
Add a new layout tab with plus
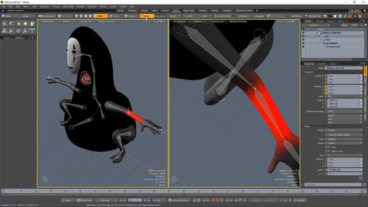pyautogui.click(x=257, y=10)
